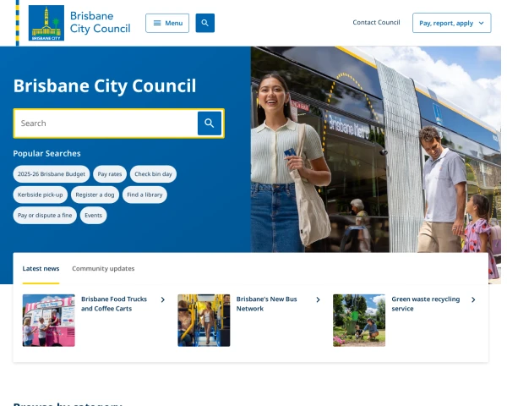Select the Pay rates popular search

[110, 174]
